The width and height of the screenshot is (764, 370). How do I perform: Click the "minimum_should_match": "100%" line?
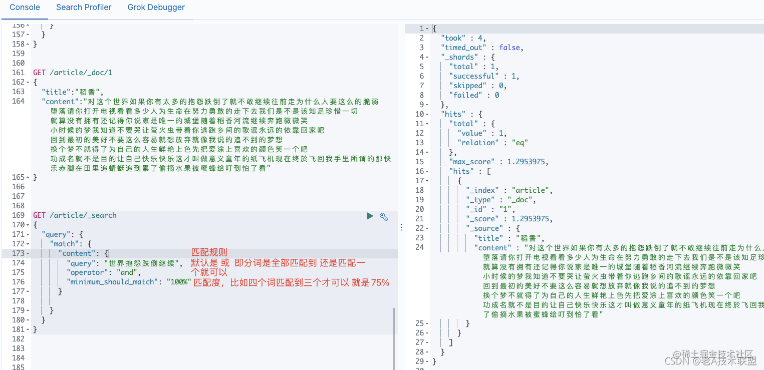pyautogui.click(x=129, y=282)
